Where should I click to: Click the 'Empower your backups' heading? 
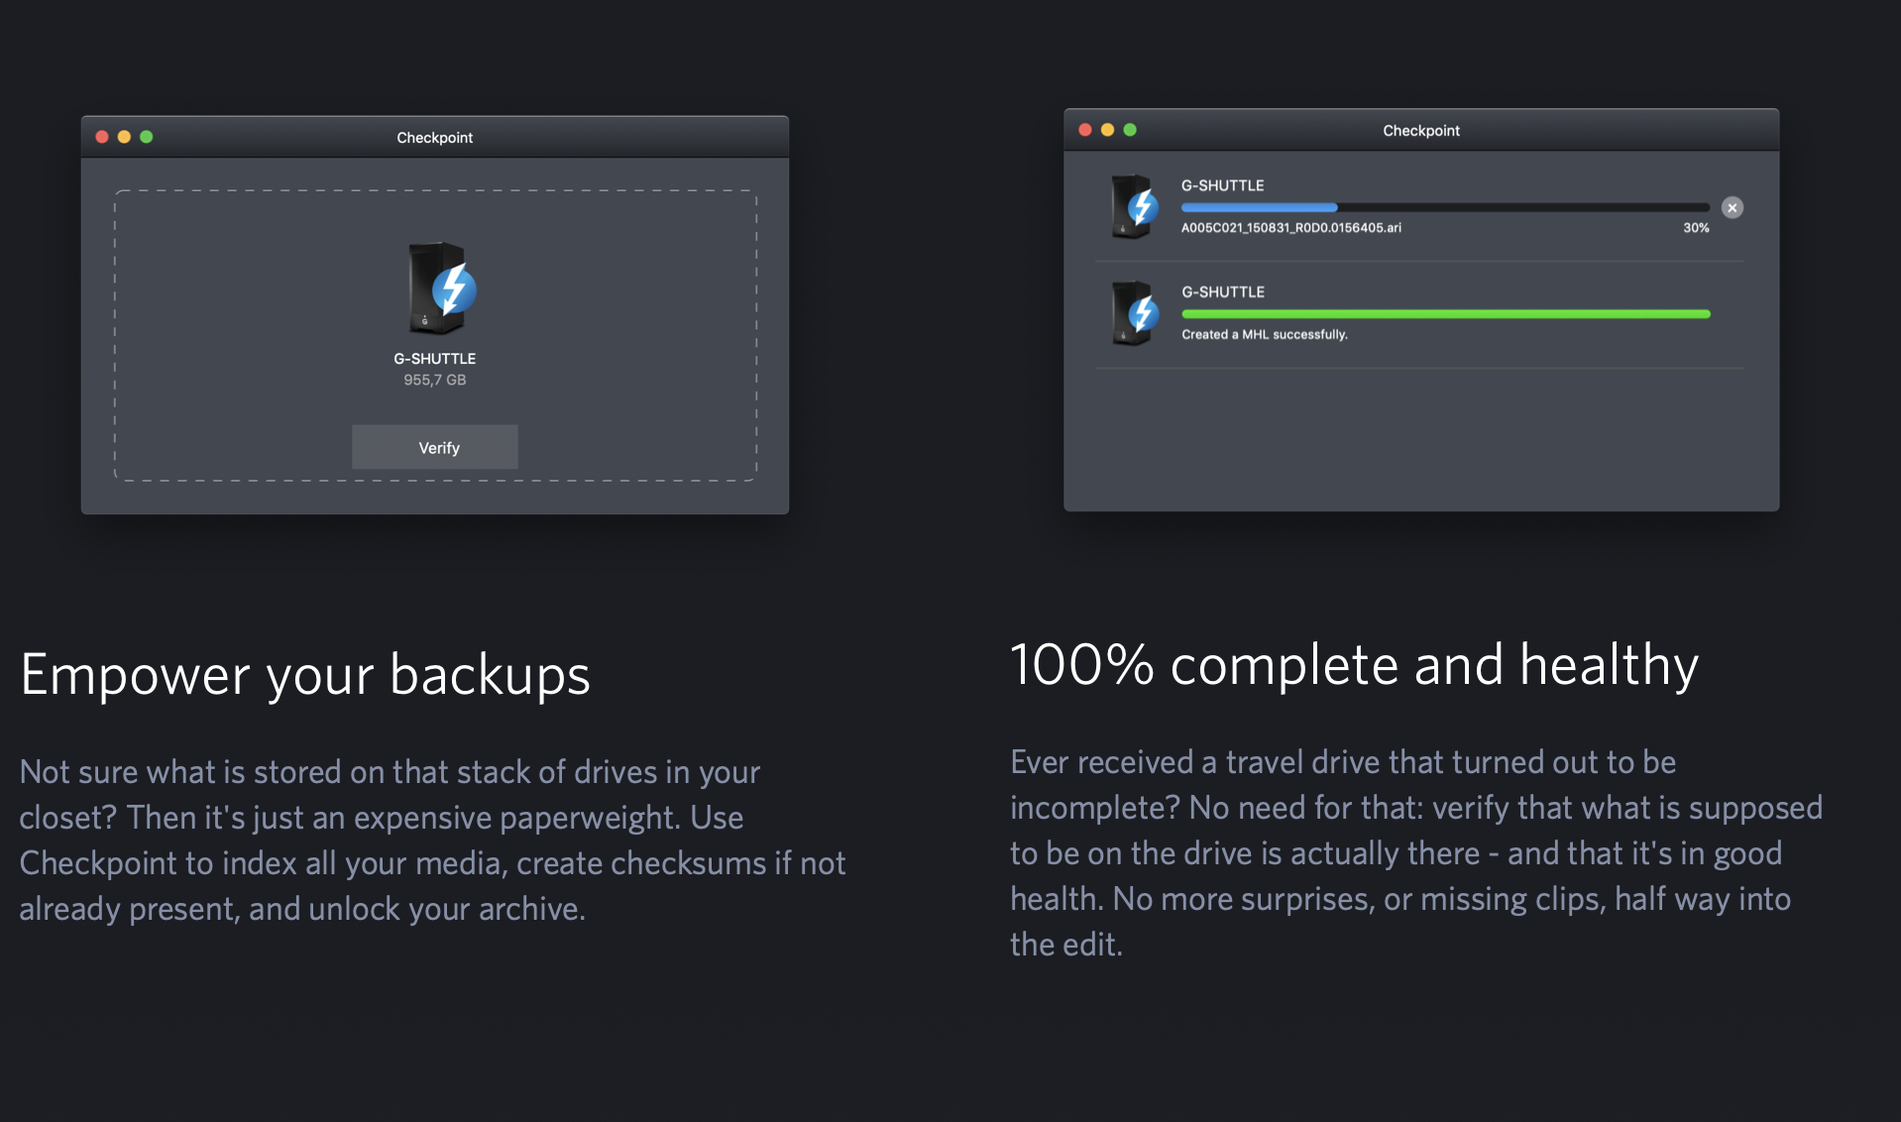[305, 676]
